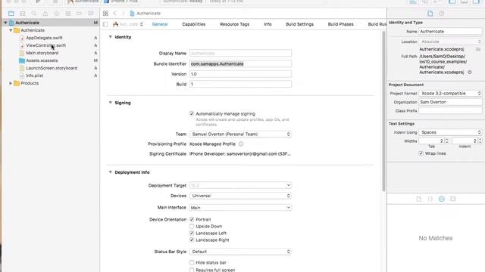Collapse the Authenicate project root

tap(5, 23)
